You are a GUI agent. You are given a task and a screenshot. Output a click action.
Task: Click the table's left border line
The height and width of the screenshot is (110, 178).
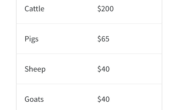click(x=16, y=55)
